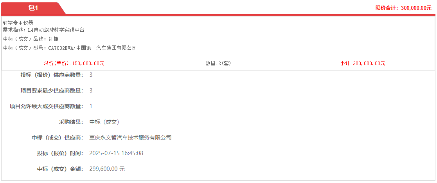Click the winning amount 299,600.00 元
This screenshot has height=183, width=437.
click(x=107, y=169)
